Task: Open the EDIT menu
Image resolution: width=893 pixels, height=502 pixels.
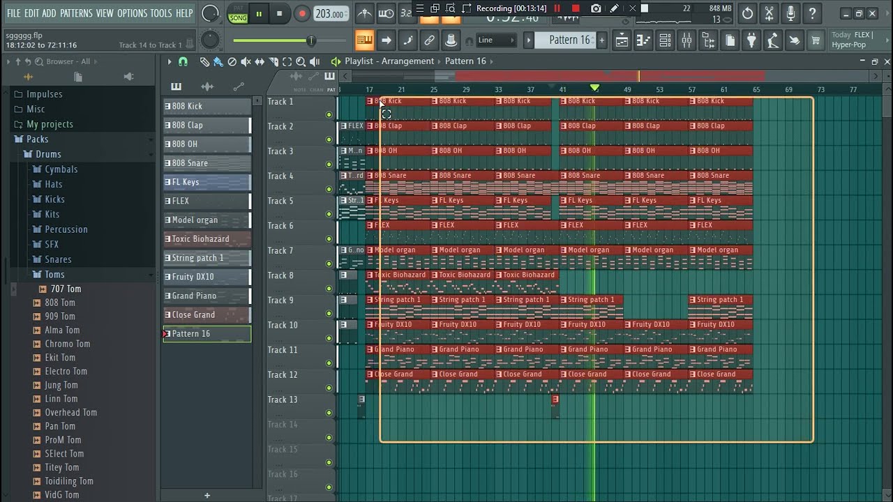Action: tap(31, 13)
